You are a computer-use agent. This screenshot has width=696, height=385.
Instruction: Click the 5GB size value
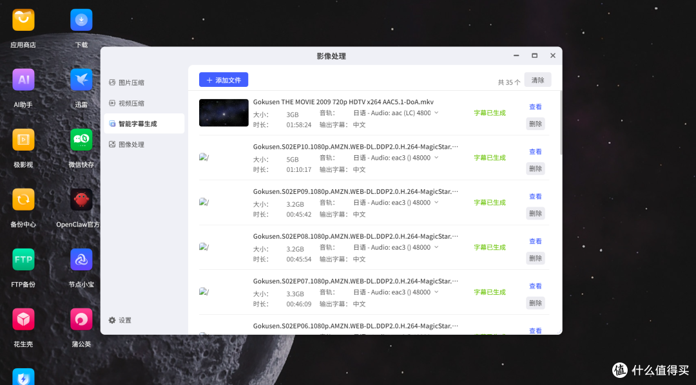(x=293, y=159)
